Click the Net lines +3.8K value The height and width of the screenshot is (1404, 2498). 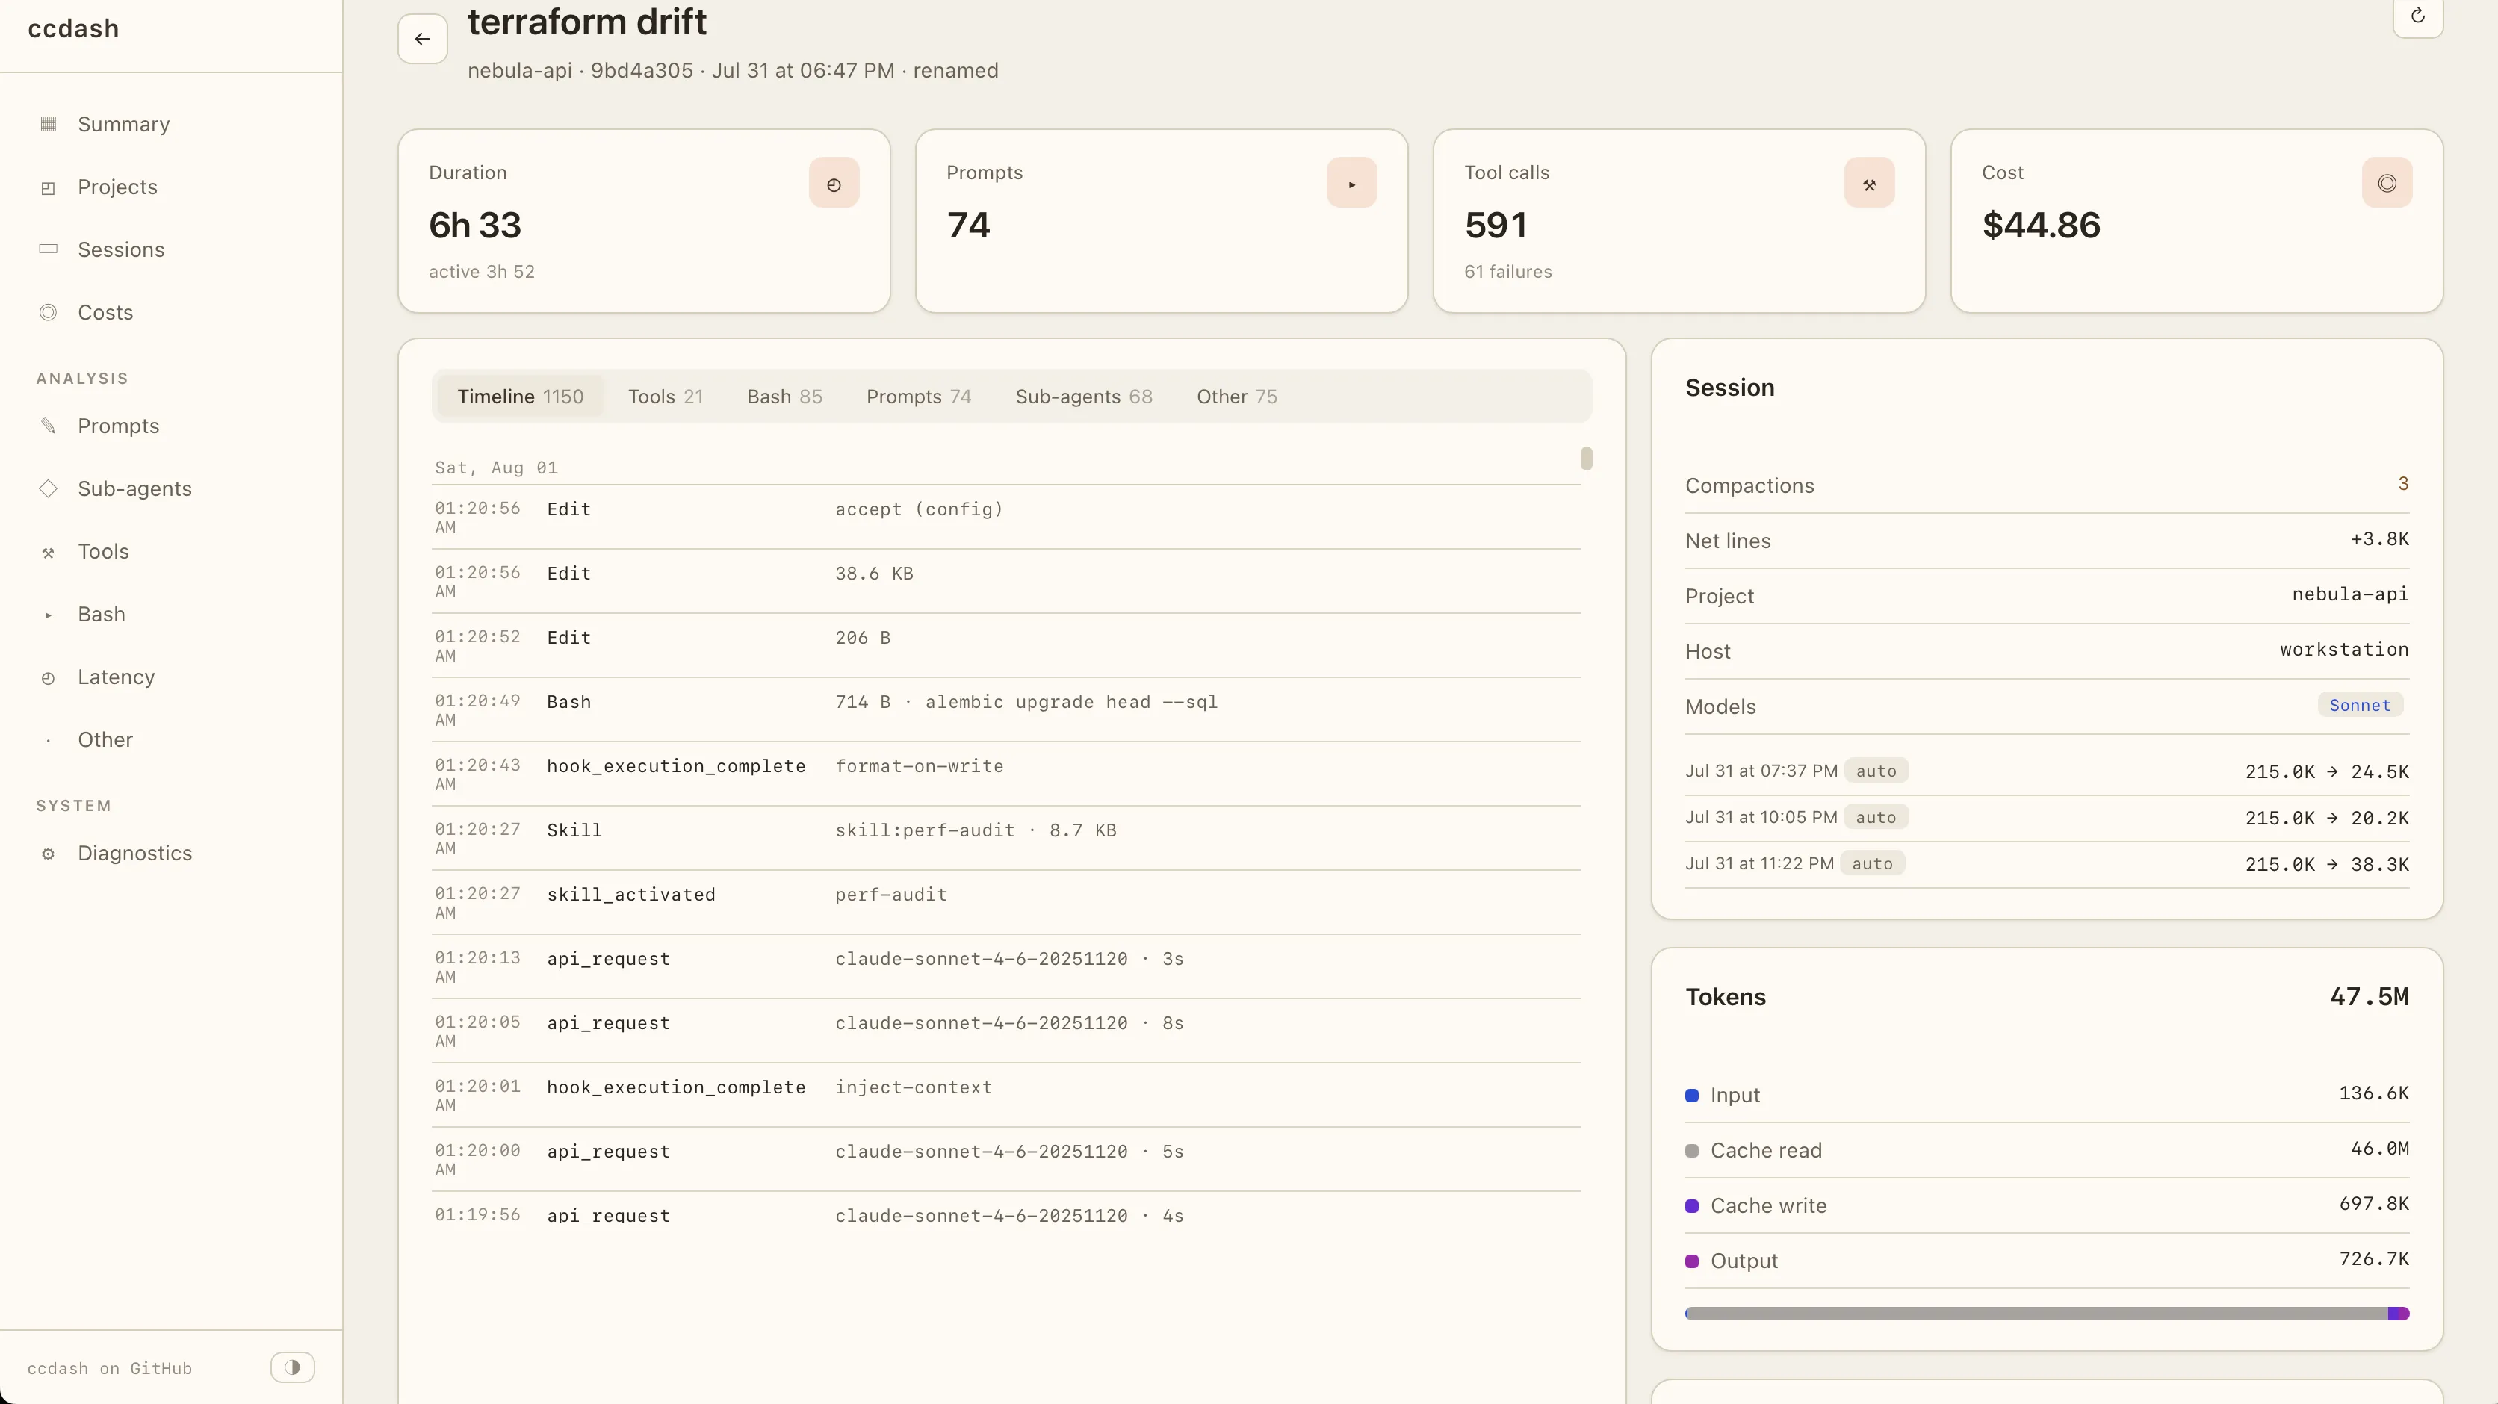click(2378, 539)
